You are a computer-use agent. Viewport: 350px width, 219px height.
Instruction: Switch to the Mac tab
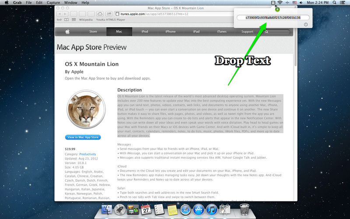119,32
